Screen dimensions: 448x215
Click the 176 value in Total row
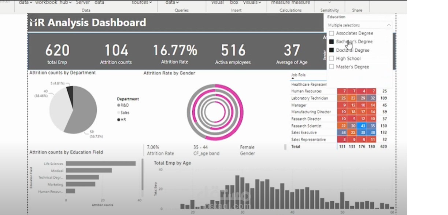click(x=363, y=146)
